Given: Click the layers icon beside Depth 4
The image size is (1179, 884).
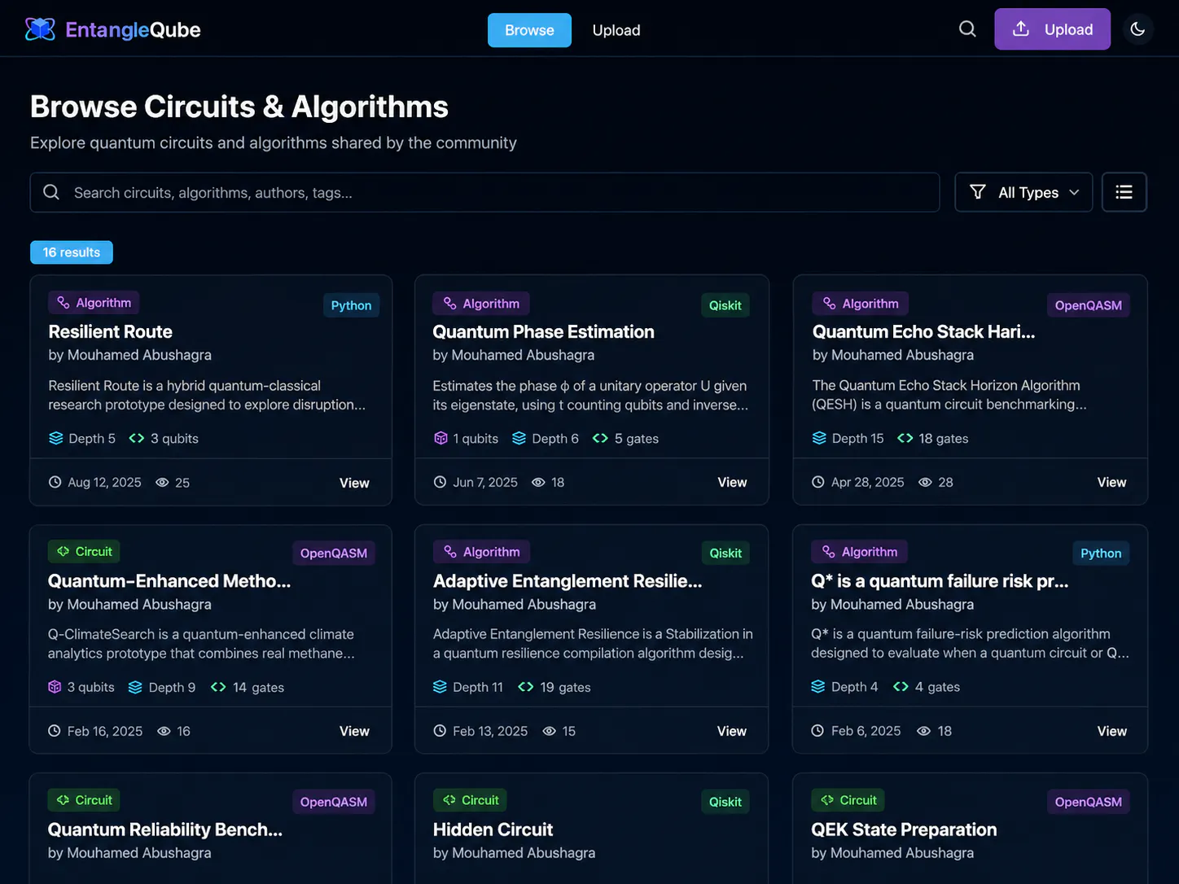Looking at the screenshot, I should (x=818, y=686).
